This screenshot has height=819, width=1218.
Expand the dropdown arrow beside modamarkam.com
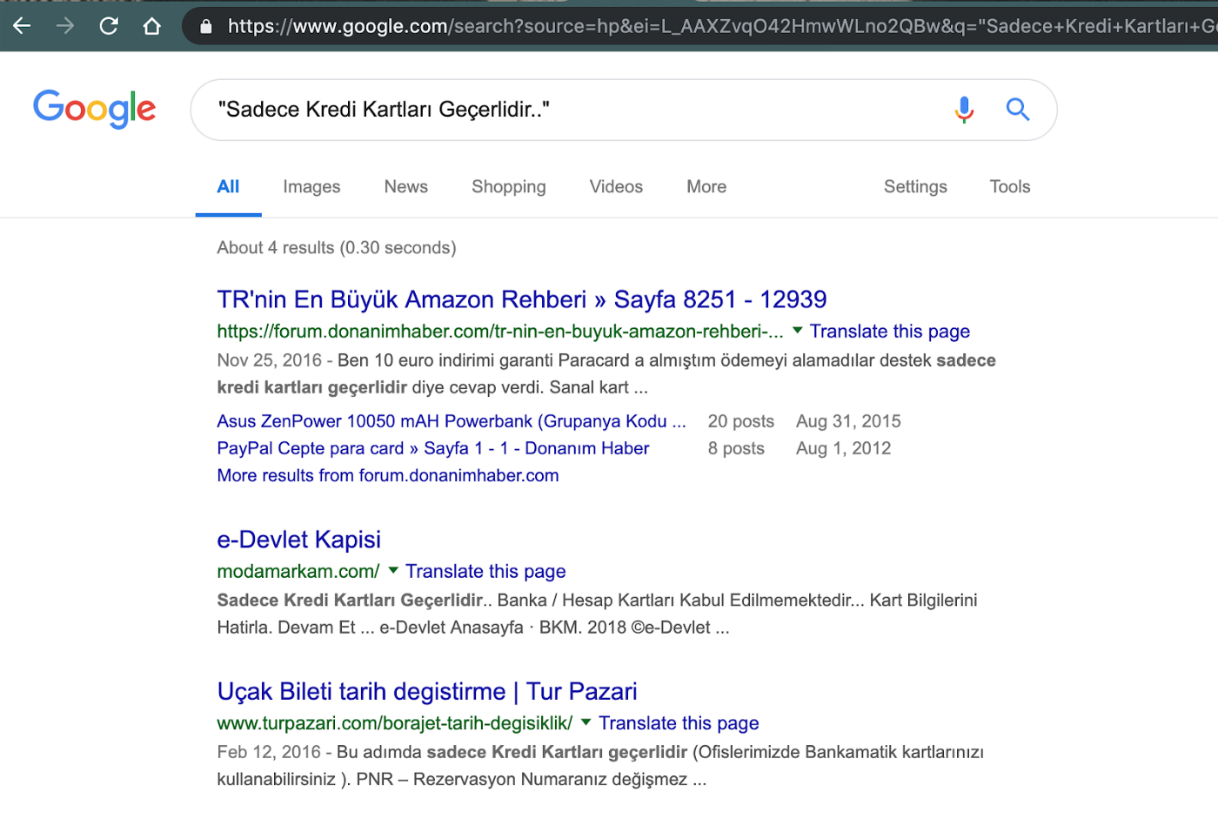[393, 571]
